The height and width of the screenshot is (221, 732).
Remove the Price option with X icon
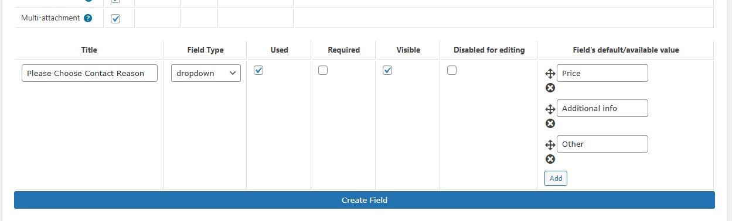click(550, 88)
